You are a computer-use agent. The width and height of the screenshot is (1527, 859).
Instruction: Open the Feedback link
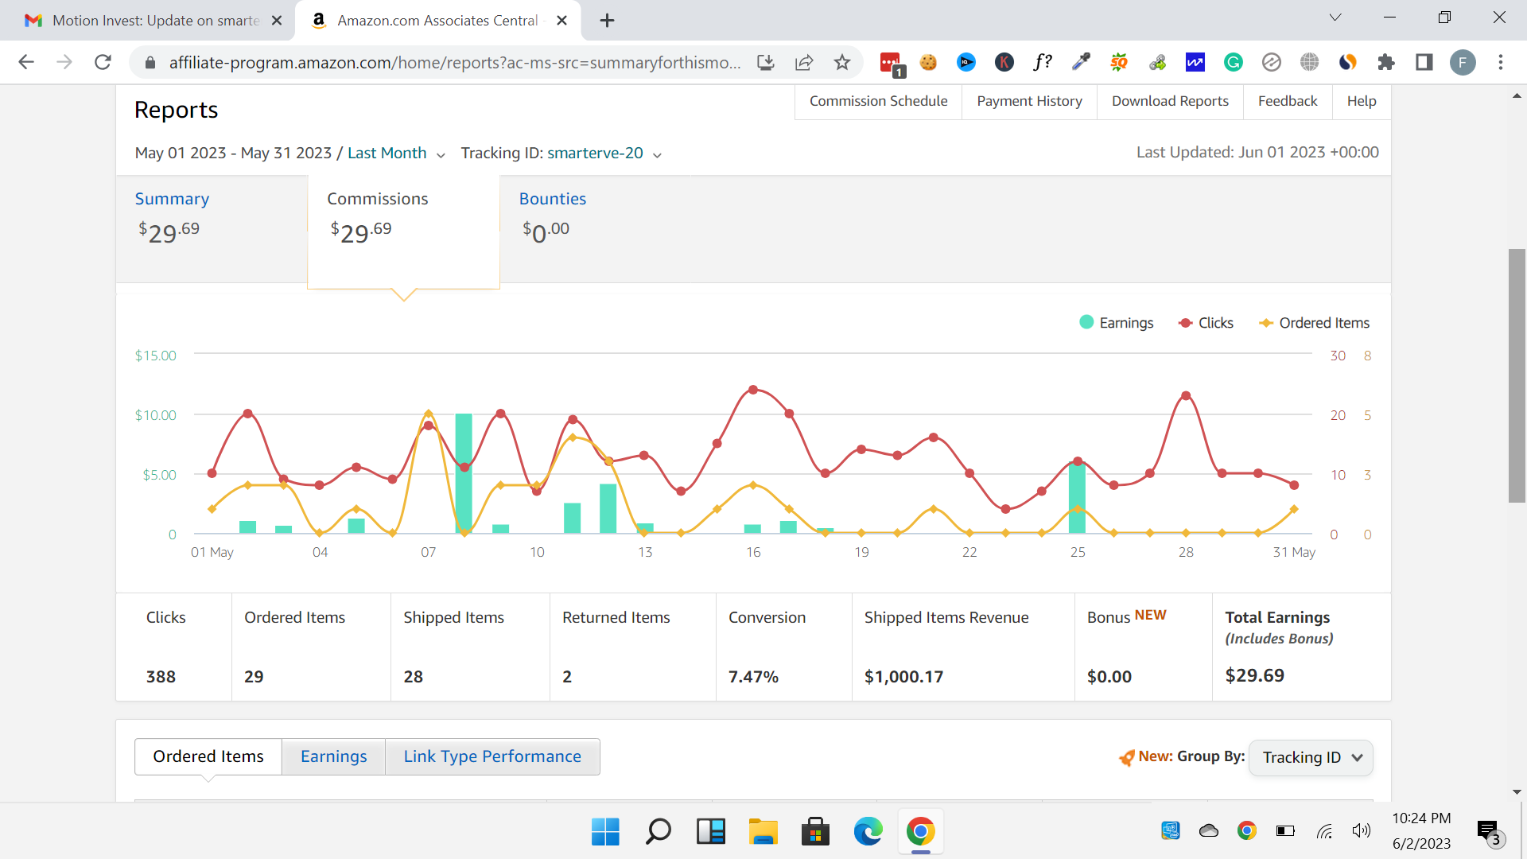[1288, 101]
